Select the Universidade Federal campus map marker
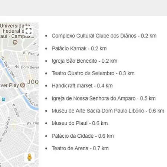167x167 pixels. point(15,42)
